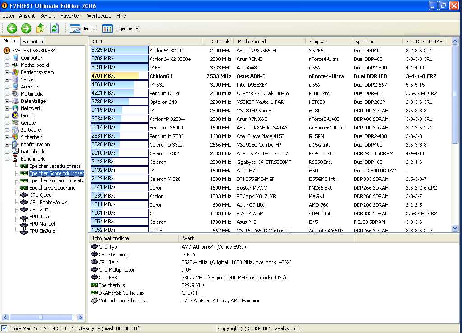The width and height of the screenshot is (462, 333).
Task: Open FPU Julia benchmark
Action: click(x=39, y=217)
